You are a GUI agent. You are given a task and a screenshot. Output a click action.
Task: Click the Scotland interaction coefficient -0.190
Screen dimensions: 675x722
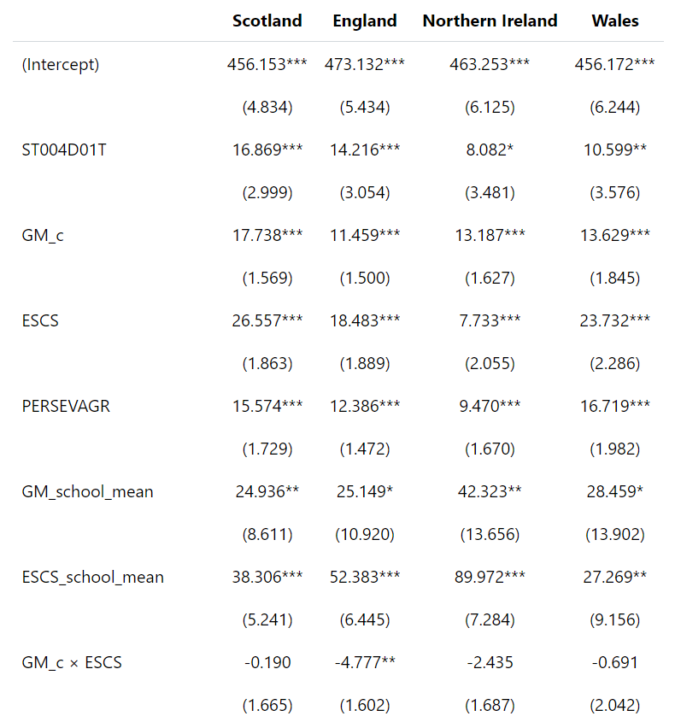pyautogui.click(x=267, y=662)
